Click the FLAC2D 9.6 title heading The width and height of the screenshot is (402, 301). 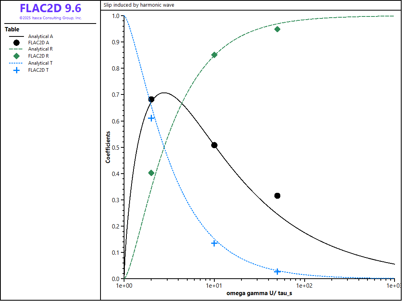point(50,9)
